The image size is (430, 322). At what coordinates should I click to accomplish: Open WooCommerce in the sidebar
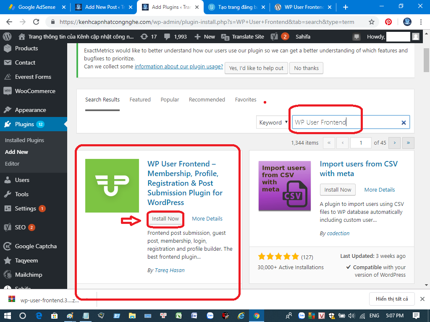pos(35,91)
